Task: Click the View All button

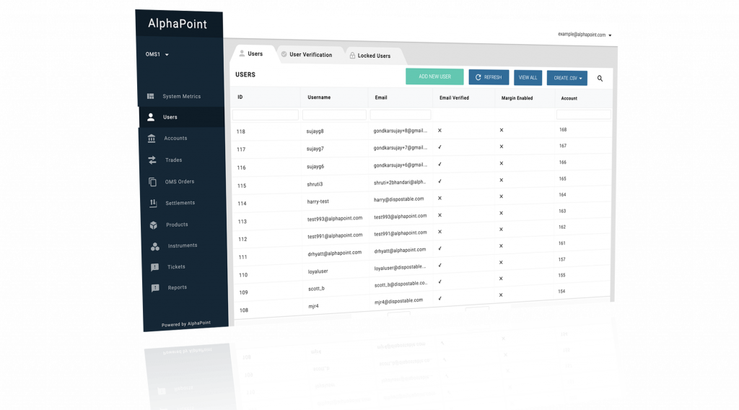Action: click(528, 78)
